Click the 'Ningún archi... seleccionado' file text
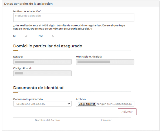This screenshot has width=162, height=132. click(114, 104)
